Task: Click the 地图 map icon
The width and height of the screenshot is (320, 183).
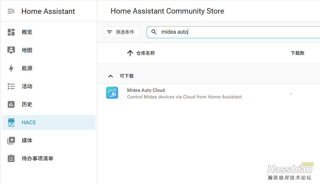Action: coord(11,50)
